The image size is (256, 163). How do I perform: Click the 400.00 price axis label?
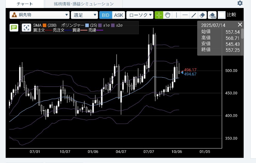(x=231, y=116)
